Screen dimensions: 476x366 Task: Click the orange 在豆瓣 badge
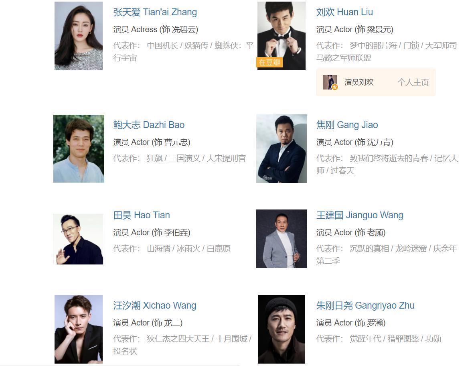point(269,62)
